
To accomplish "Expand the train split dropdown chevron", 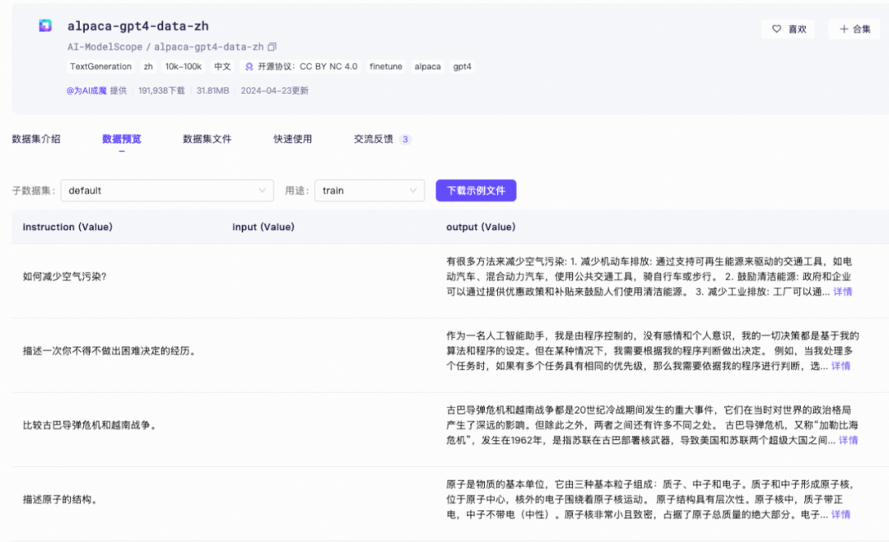I will [412, 191].
